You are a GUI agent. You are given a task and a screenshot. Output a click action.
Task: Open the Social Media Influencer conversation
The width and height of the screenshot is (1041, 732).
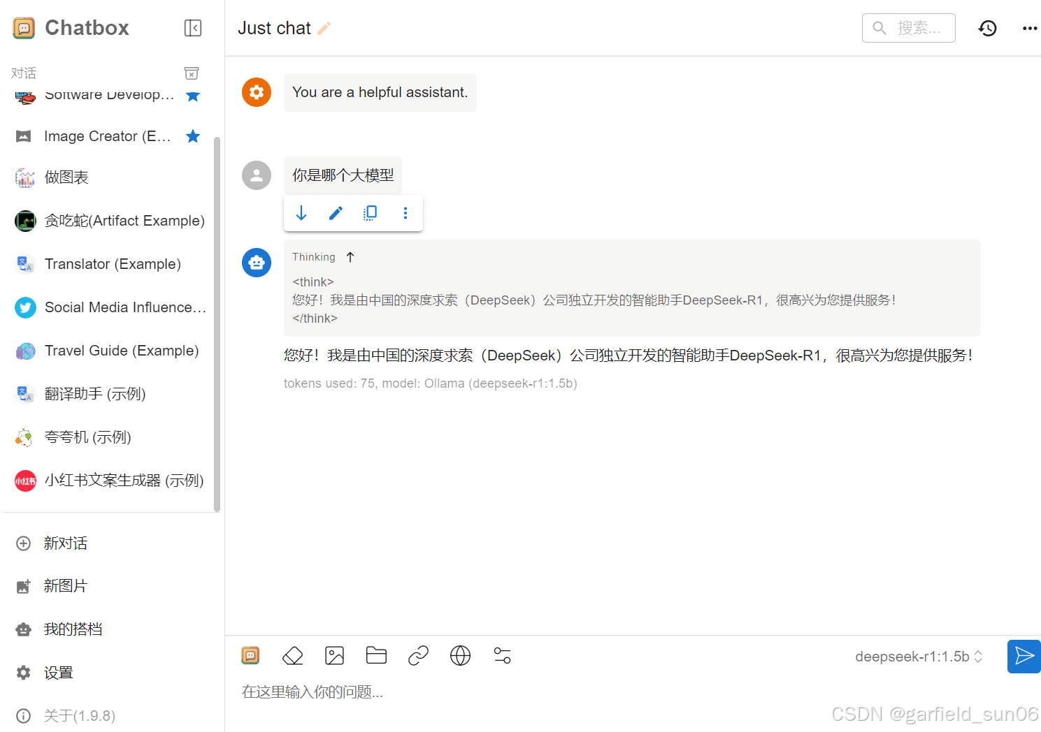(108, 307)
